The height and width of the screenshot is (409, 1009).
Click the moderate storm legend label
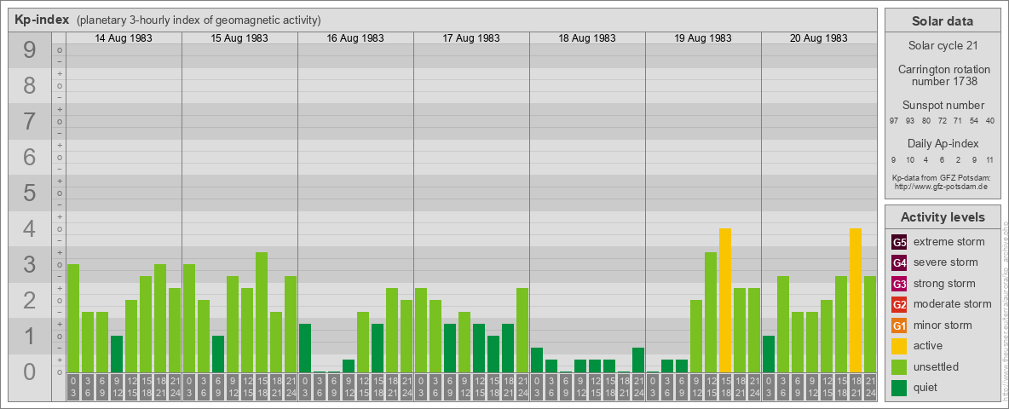point(953,303)
